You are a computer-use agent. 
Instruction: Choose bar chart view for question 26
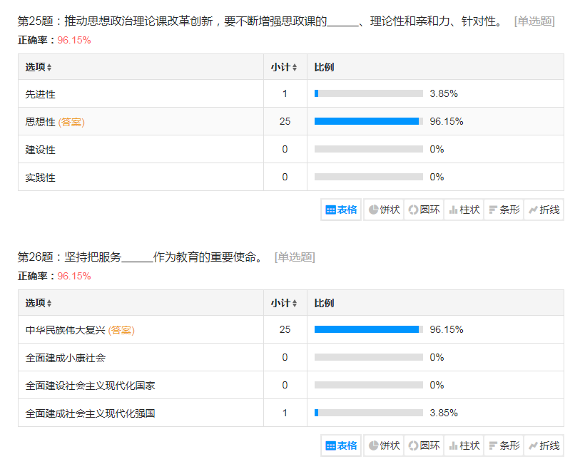(x=503, y=445)
